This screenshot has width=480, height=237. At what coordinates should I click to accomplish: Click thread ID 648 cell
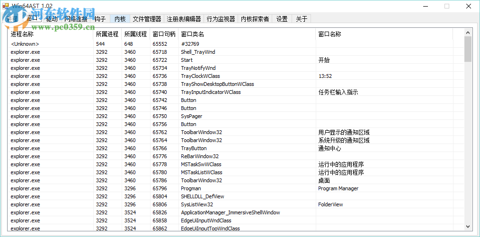pos(129,44)
